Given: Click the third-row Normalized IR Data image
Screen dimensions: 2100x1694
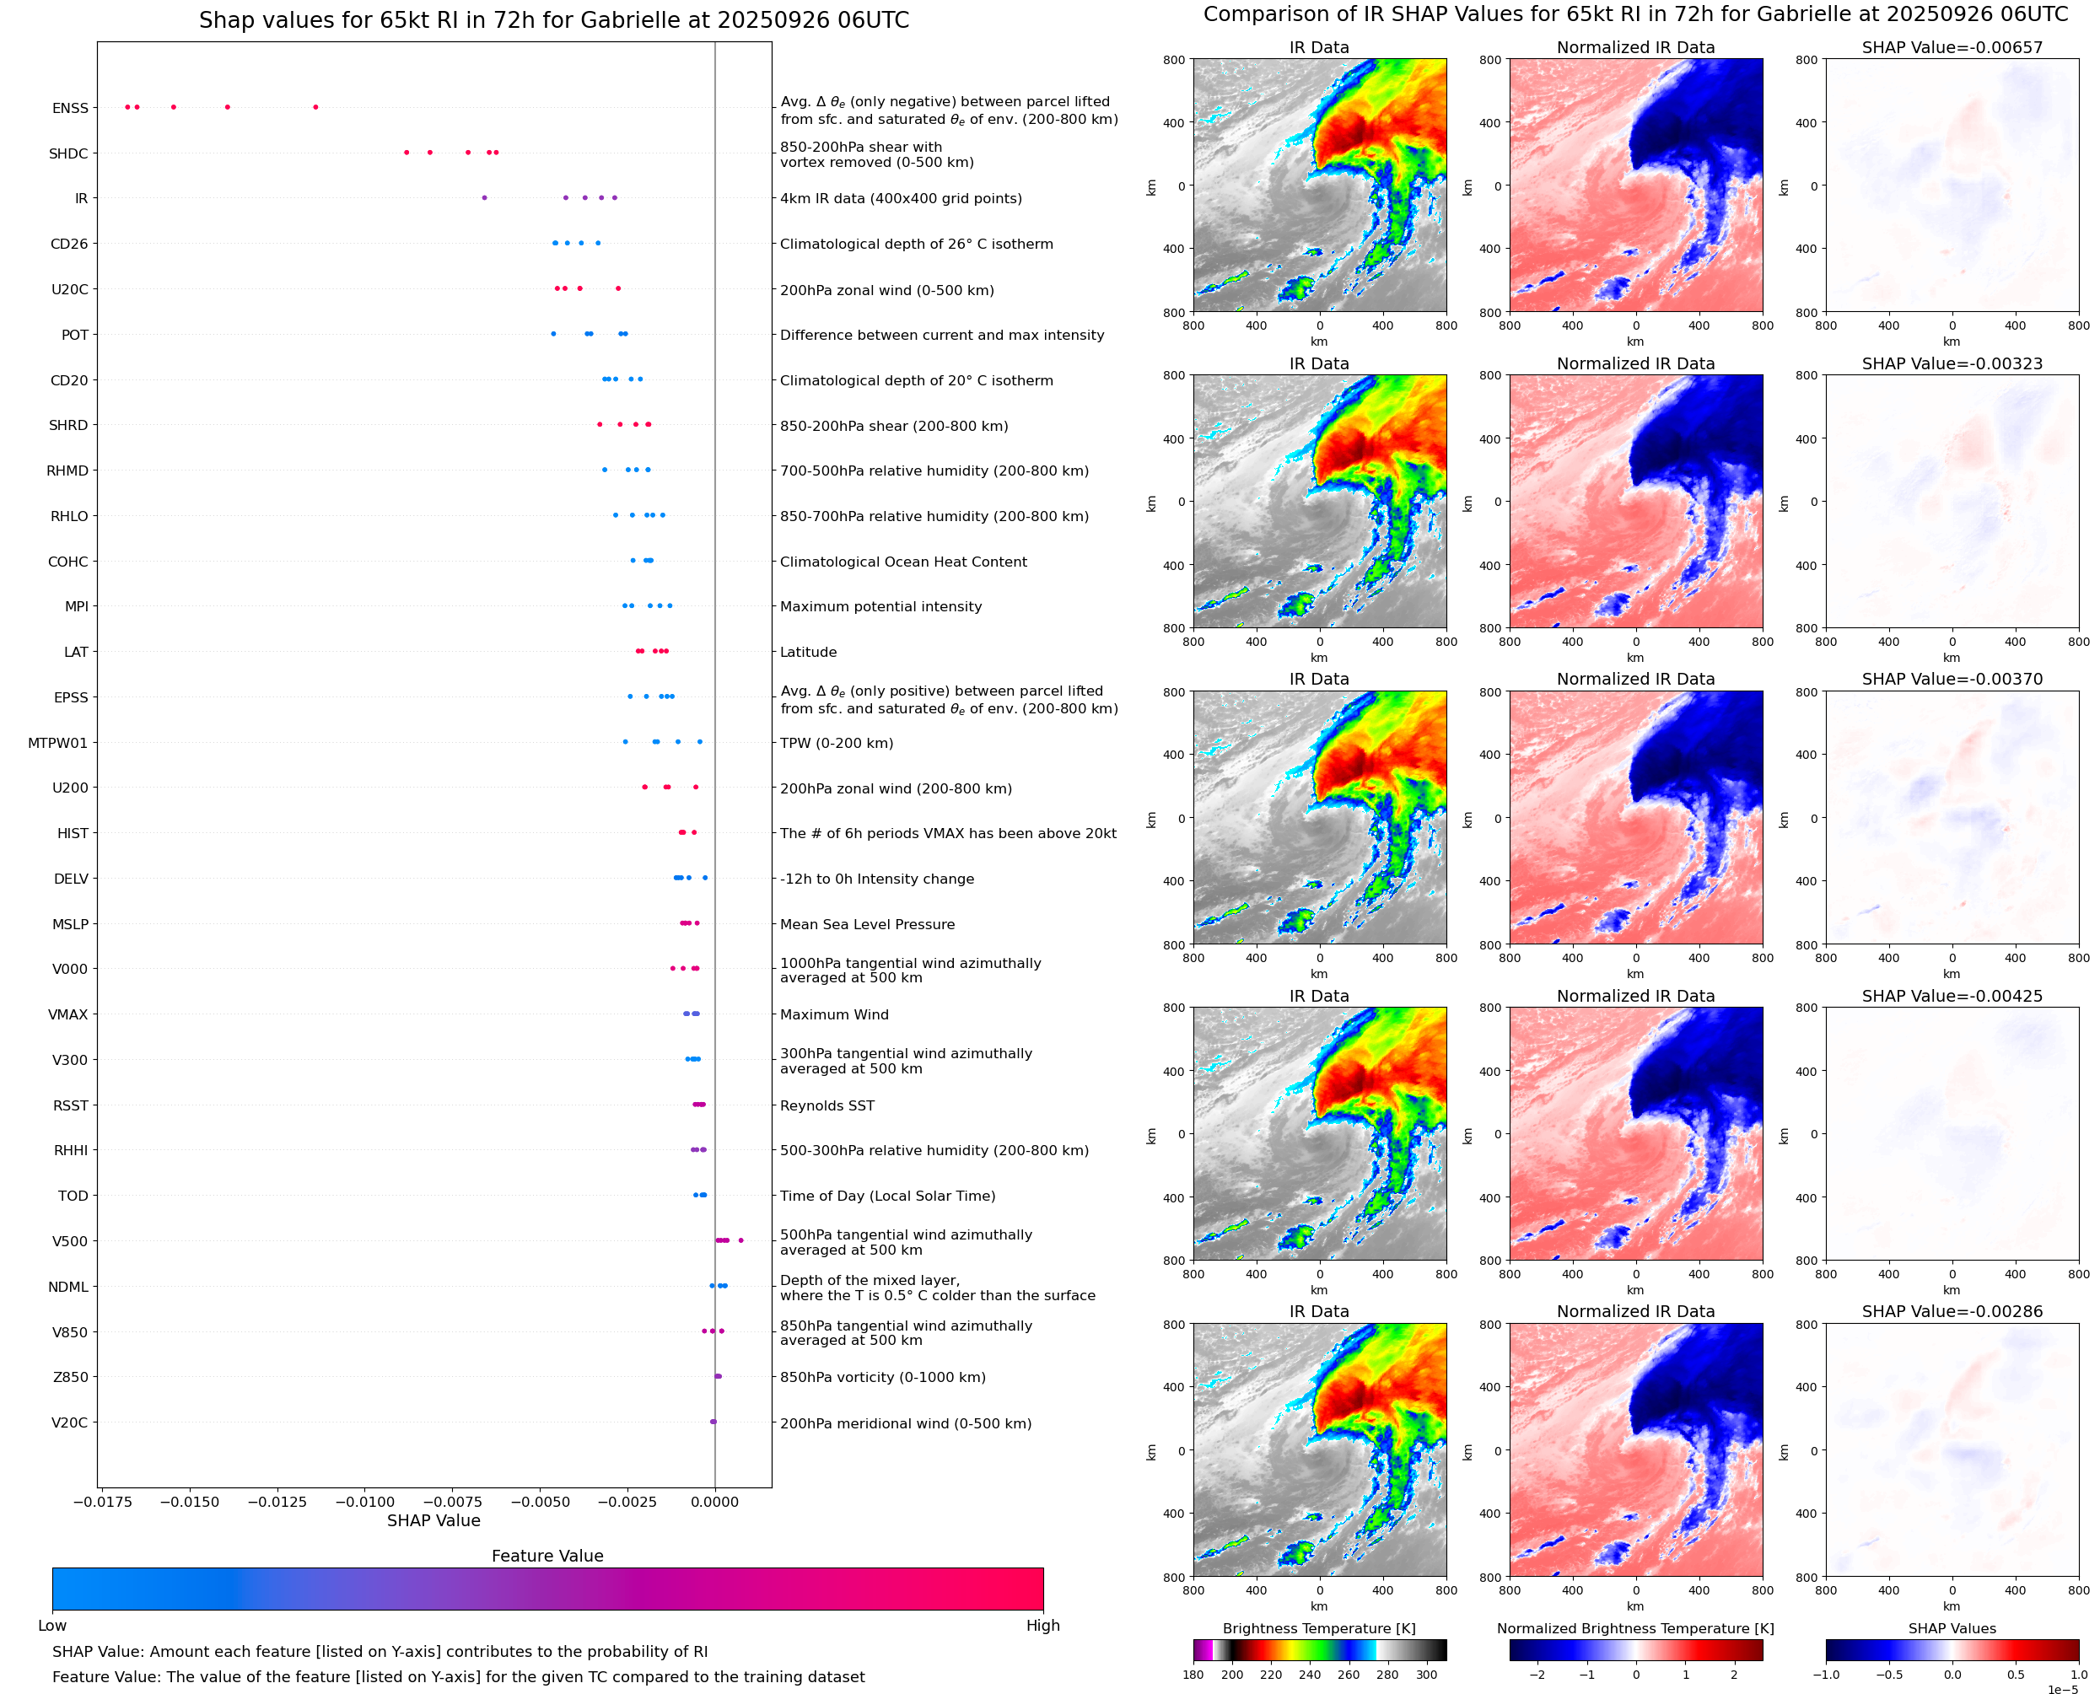Looking at the screenshot, I should coord(1635,818).
